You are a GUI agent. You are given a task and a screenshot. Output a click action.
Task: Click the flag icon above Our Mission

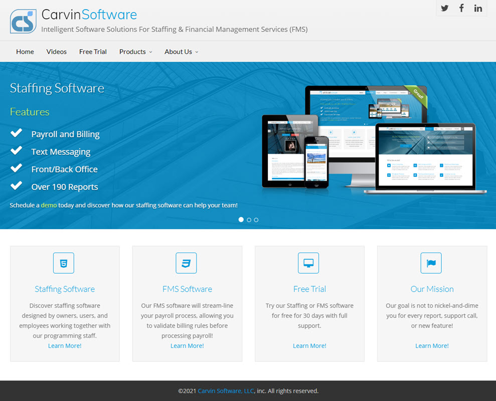(431, 263)
